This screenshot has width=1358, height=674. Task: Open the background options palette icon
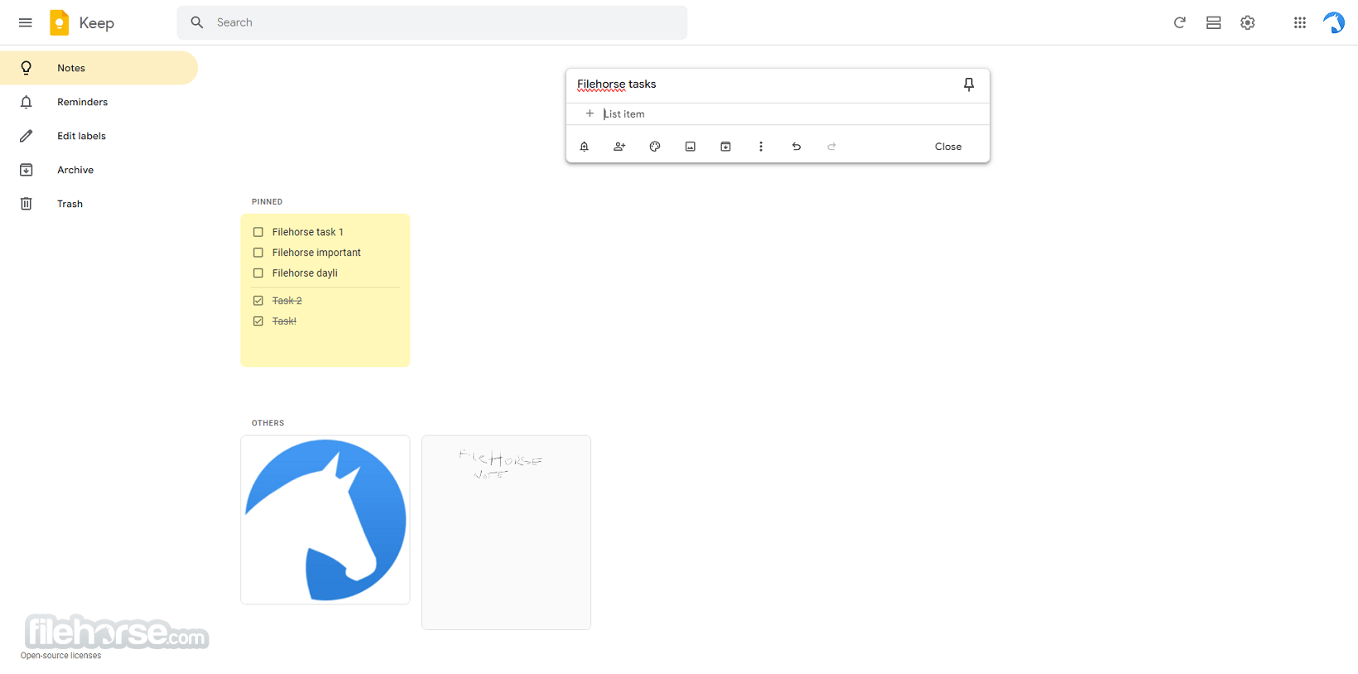[655, 147]
